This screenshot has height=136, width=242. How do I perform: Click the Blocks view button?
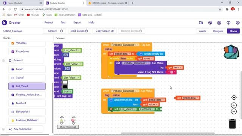click(x=233, y=31)
